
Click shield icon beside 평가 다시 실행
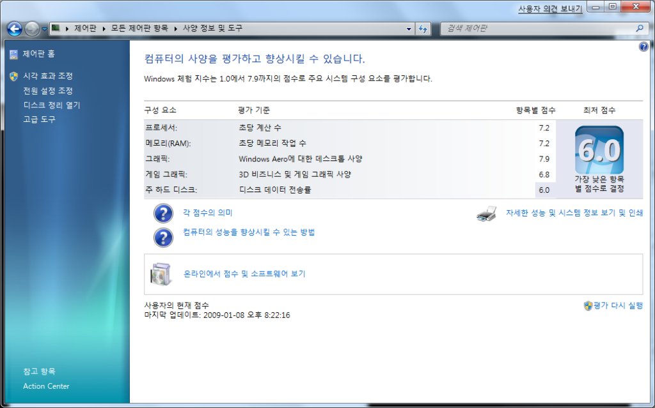tap(588, 306)
